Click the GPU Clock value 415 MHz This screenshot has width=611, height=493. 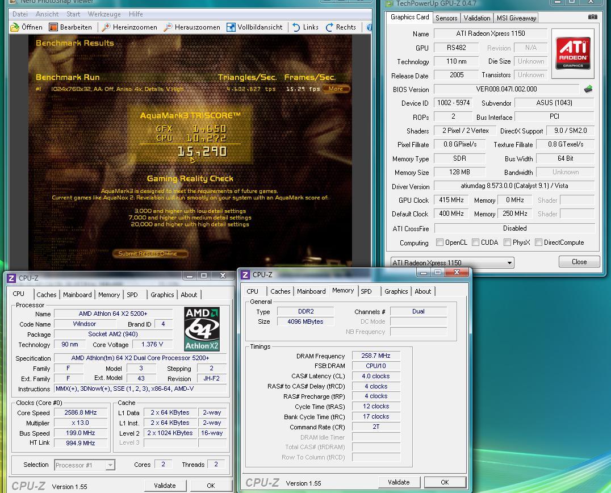451,200
